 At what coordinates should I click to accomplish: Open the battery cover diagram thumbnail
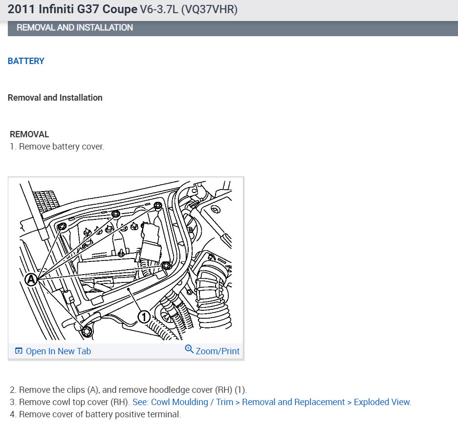point(126,260)
